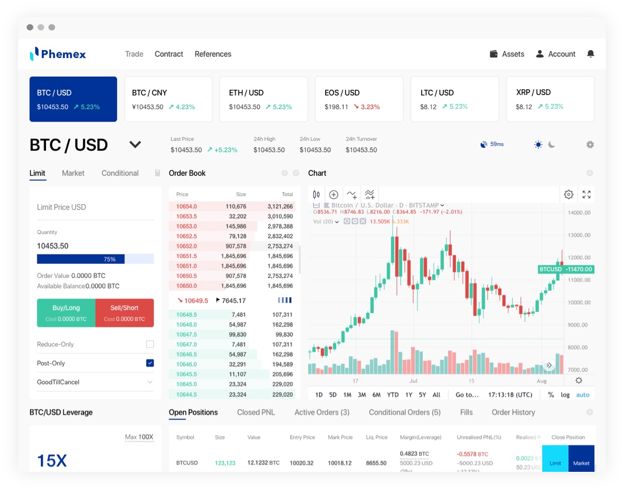Click the Limit Price USD input field
Screen dimensions: 624x490
(x=95, y=207)
